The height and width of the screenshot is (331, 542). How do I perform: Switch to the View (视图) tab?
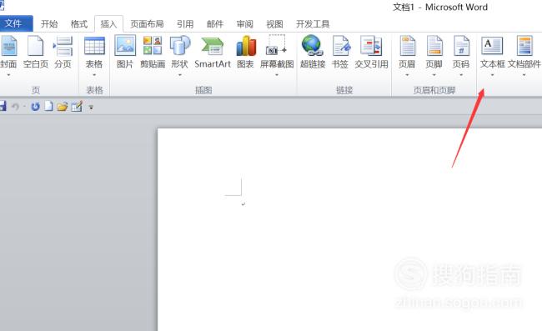point(274,24)
